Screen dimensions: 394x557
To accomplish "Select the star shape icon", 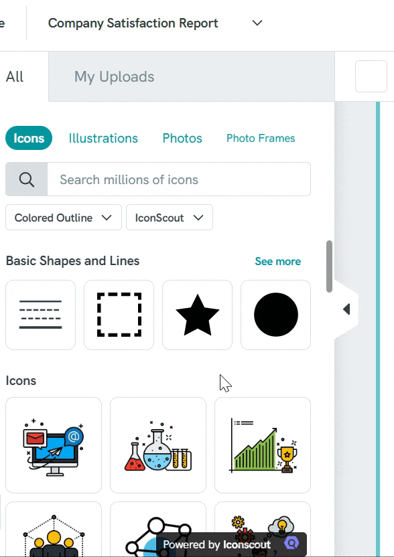I will point(197,315).
